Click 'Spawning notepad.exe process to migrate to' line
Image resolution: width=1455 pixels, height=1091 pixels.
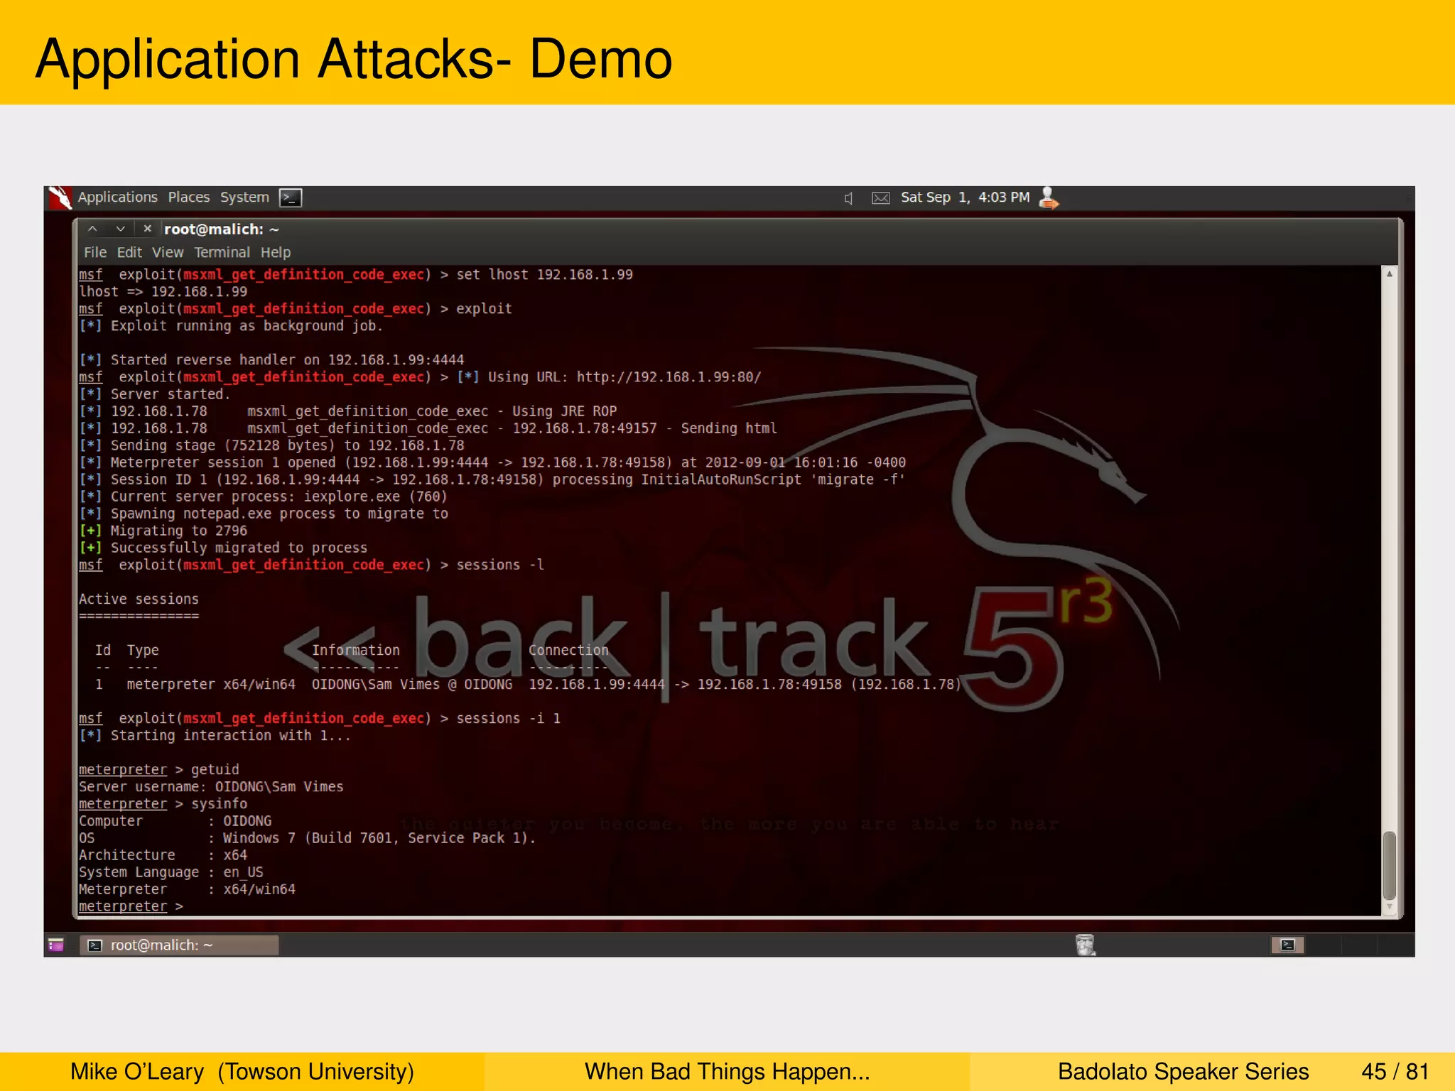coord(264,514)
